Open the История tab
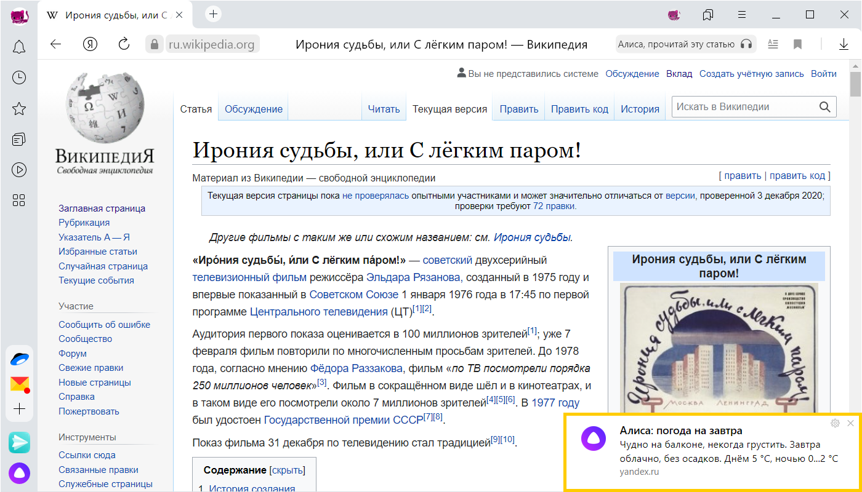The width and height of the screenshot is (862, 492). point(640,109)
